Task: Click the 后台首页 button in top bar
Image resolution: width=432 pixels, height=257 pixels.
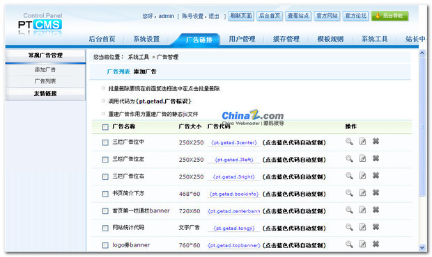Action: tap(270, 16)
